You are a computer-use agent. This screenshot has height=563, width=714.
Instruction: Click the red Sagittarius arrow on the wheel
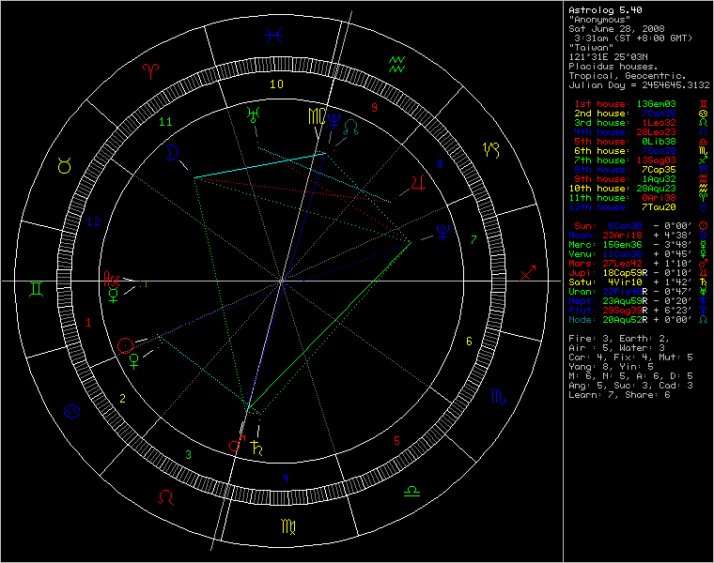click(x=528, y=273)
